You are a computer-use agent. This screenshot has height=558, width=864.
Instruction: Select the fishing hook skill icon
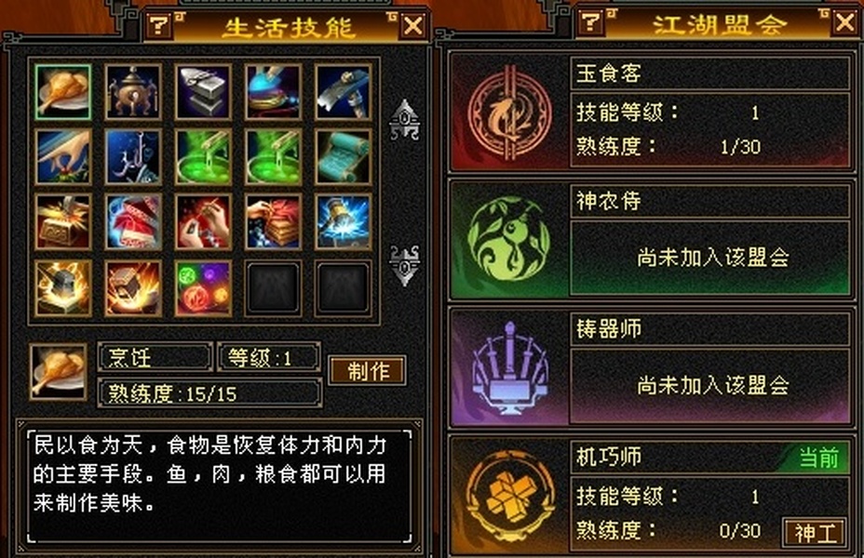[x=133, y=157]
